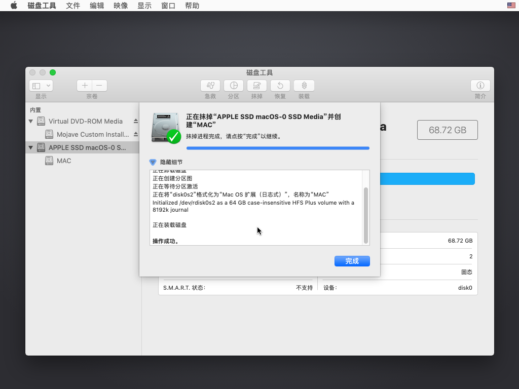Click the 正在创建分区图 log line
The image size is (519, 389).
172,178
